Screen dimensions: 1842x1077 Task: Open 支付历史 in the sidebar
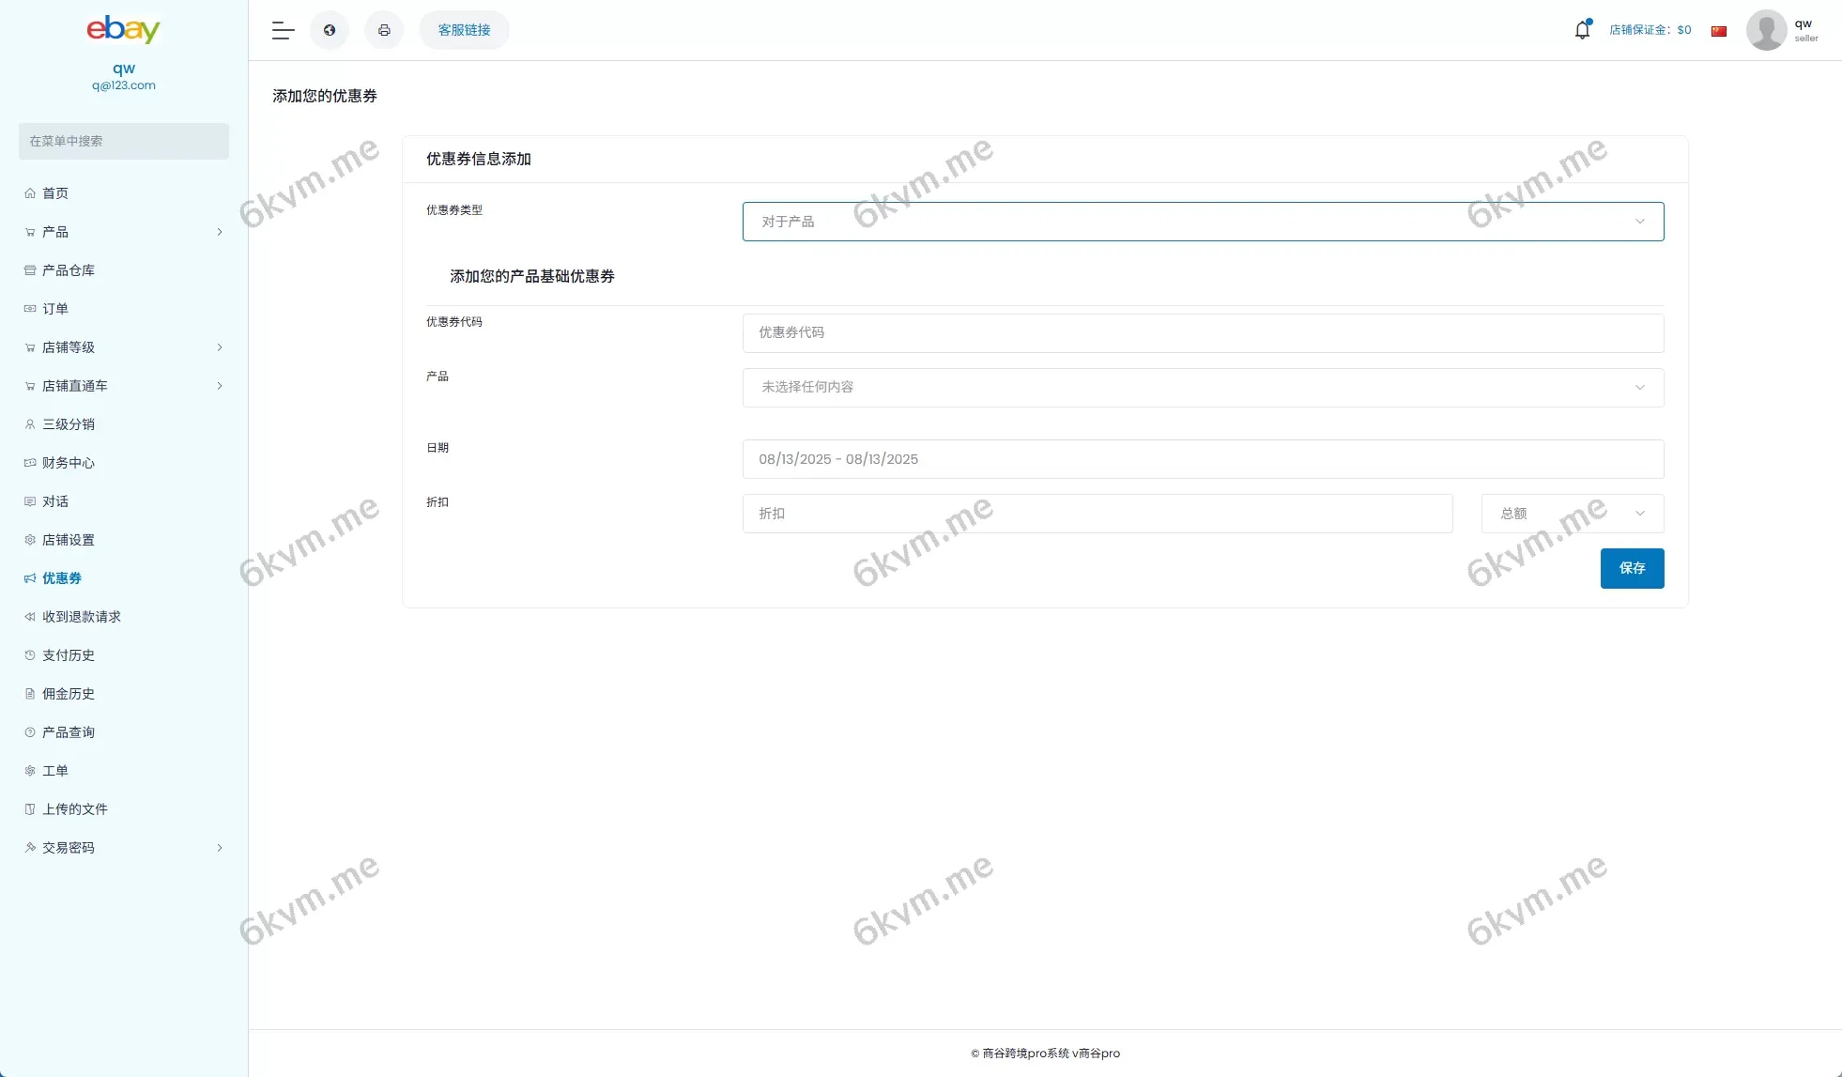point(68,654)
